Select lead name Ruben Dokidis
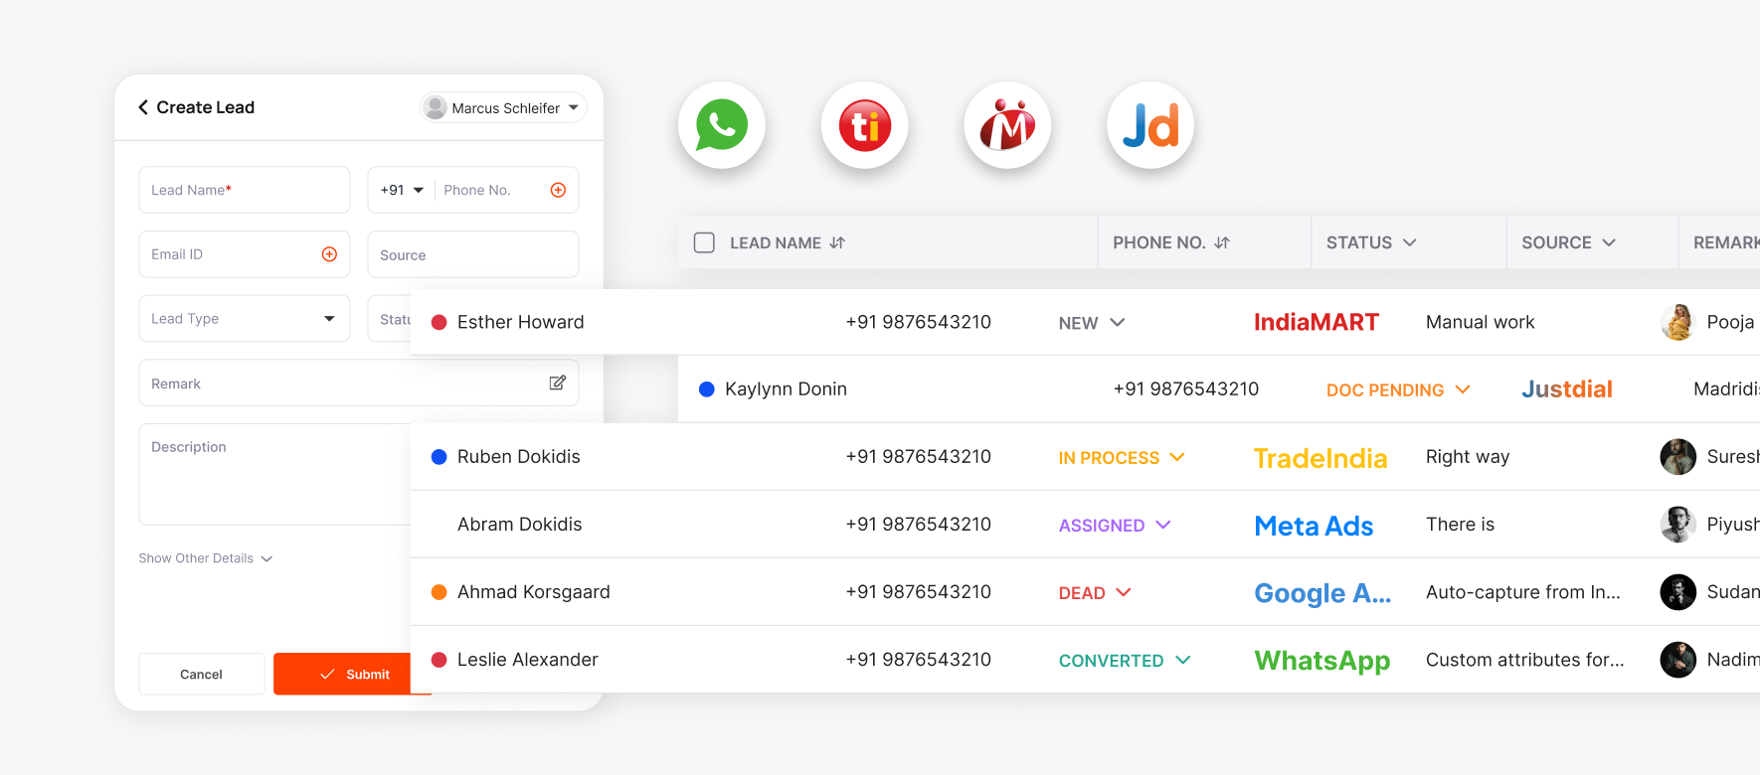The width and height of the screenshot is (1760, 775). coord(519,457)
